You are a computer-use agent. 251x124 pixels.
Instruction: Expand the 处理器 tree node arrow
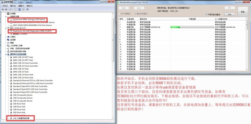point(6,13)
